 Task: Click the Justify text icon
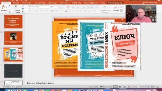tap(85, 11)
